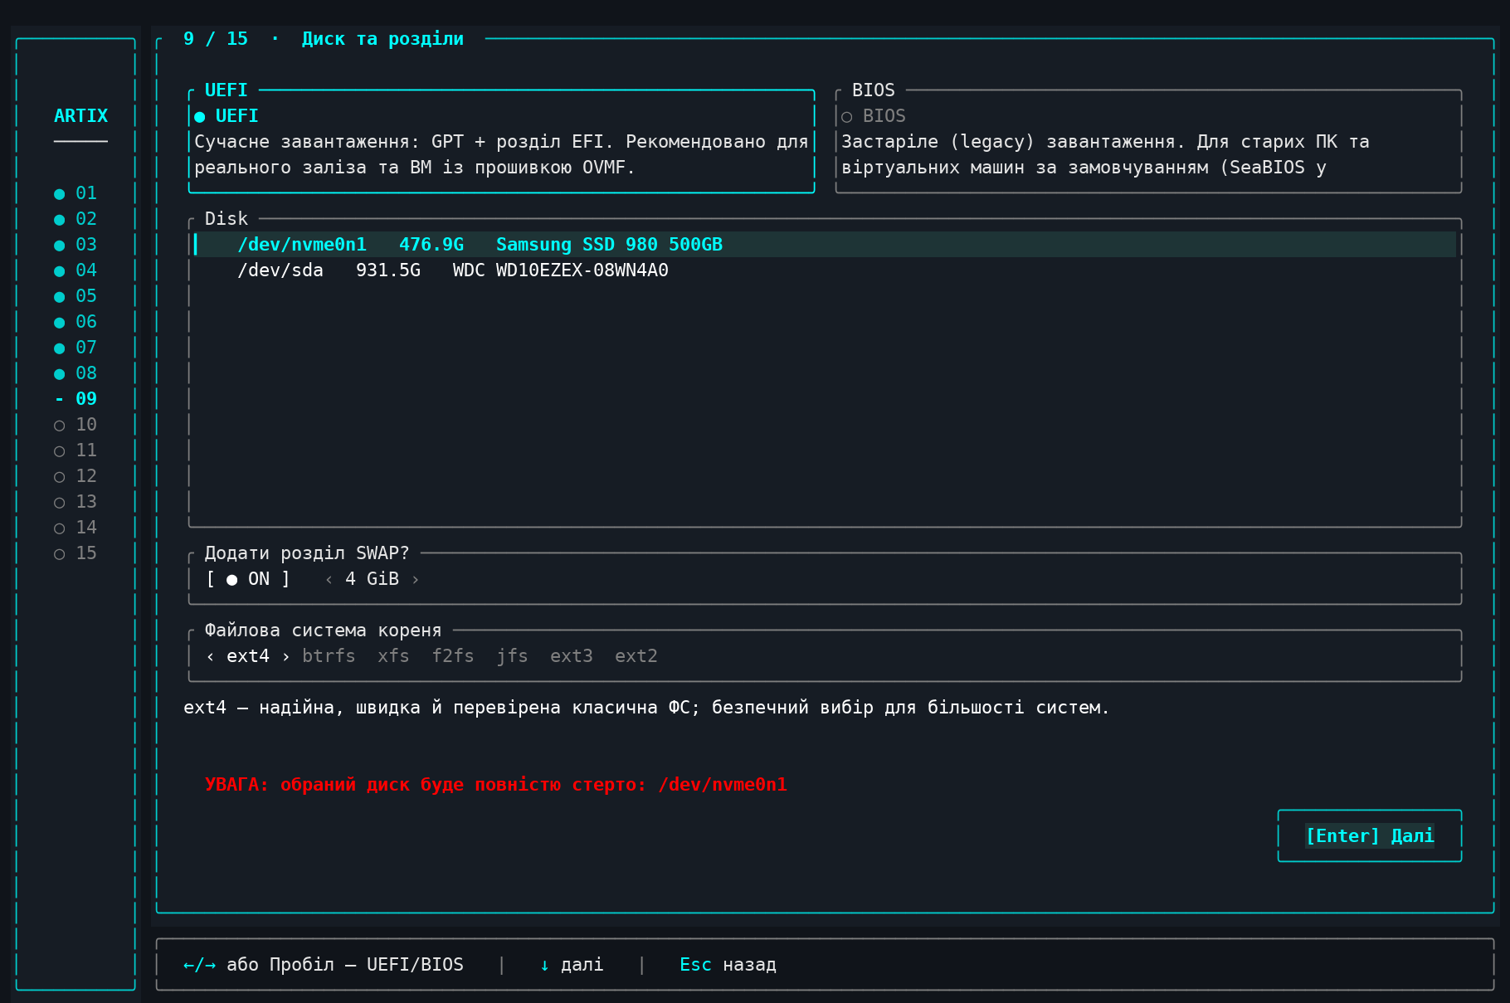
Task: Click previous filesystem chevron before ext4
Action: (x=210, y=656)
